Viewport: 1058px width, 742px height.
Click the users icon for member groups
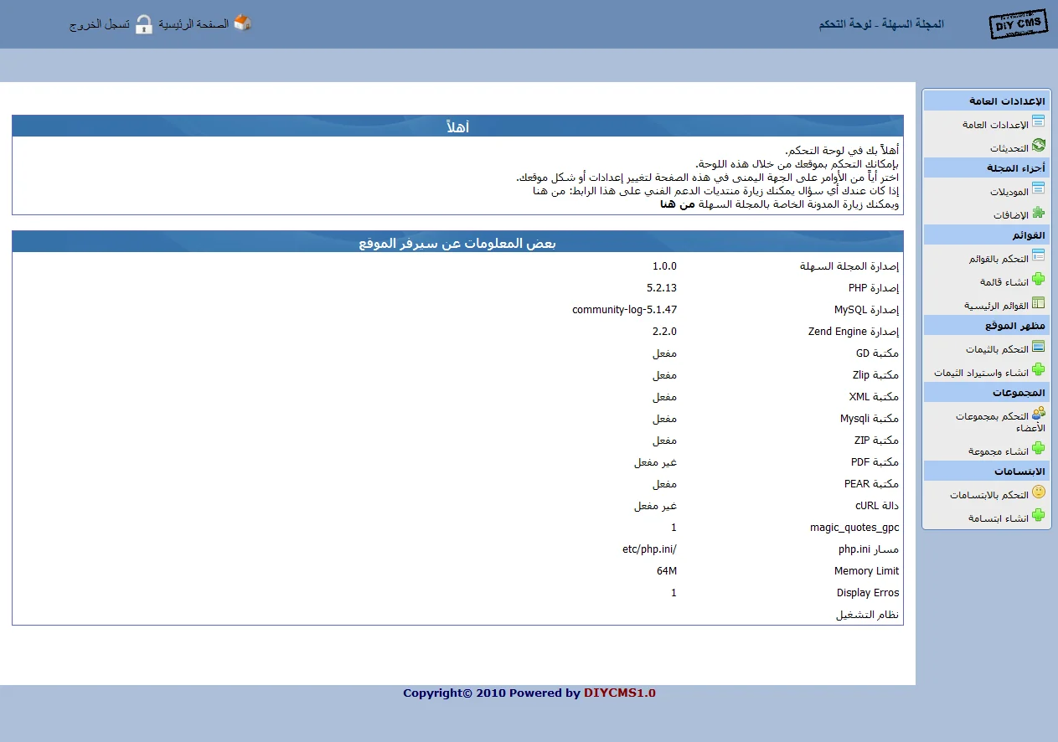(1039, 414)
